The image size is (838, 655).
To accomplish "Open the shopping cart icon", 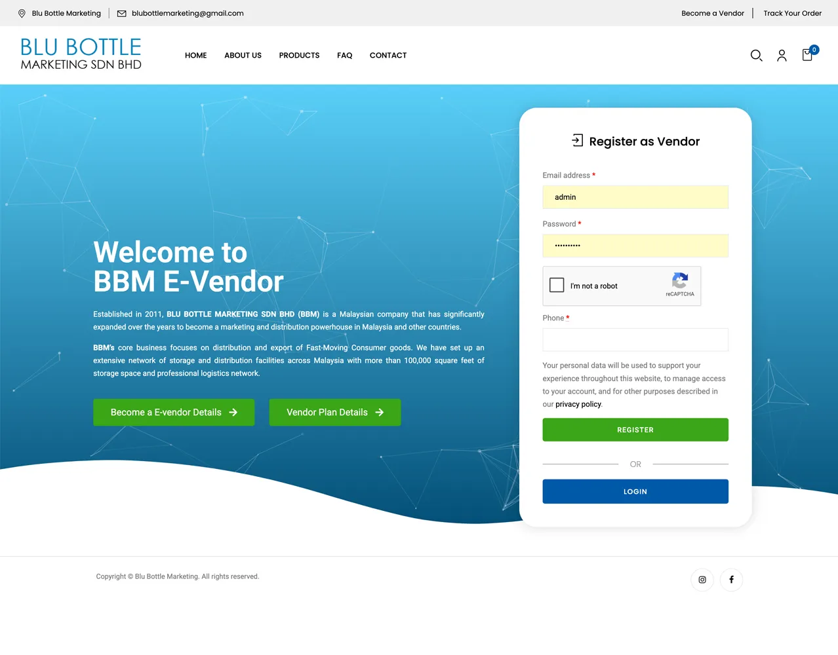I will point(808,55).
